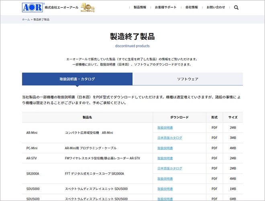Click the 製造終了製品 breadcrumb text
The width and height of the screenshot is (265, 201).
[x=41, y=20]
